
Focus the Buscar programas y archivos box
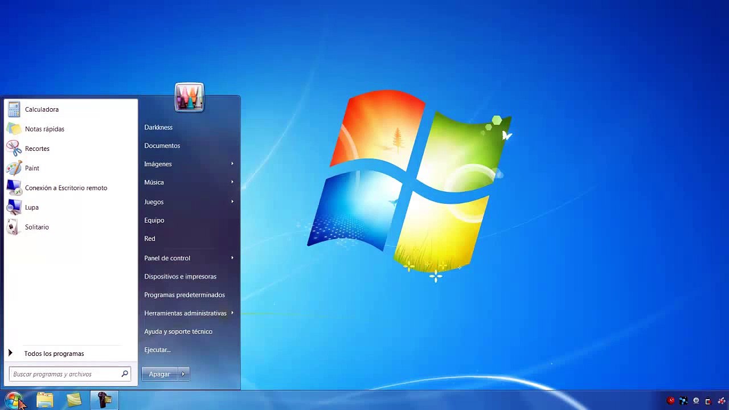70,374
